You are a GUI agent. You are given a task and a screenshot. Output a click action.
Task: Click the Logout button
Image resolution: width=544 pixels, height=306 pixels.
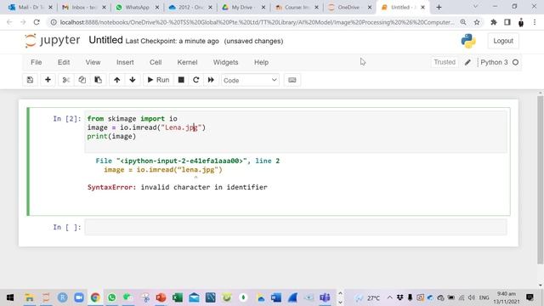coord(503,41)
